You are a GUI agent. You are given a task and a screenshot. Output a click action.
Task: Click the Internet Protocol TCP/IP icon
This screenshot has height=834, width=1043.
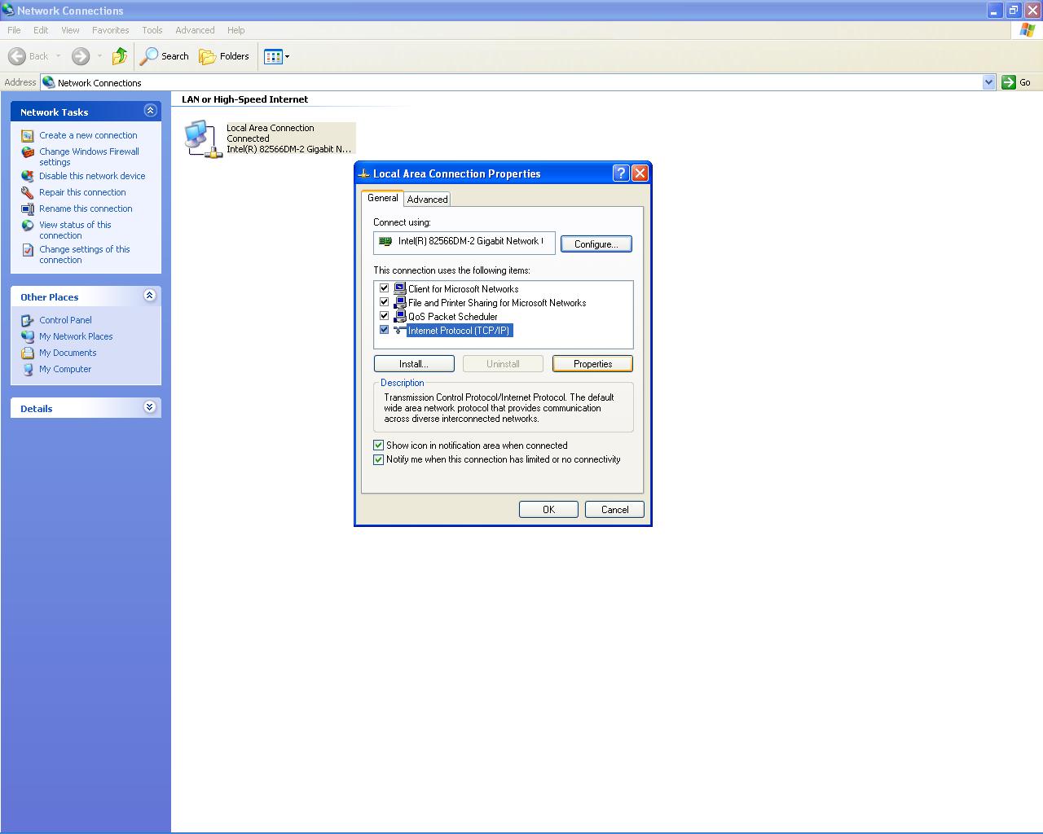(x=399, y=330)
